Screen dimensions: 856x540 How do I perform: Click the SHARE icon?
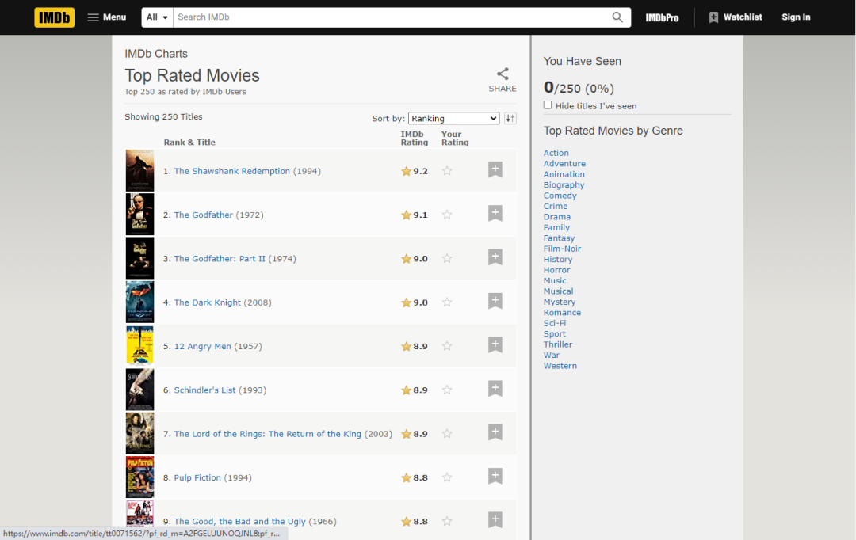(x=503, y=74)
